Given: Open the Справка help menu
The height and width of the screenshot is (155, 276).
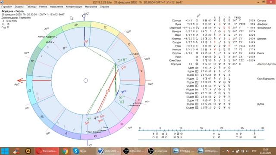Looking at the screenshot, I should click(104, 6).
